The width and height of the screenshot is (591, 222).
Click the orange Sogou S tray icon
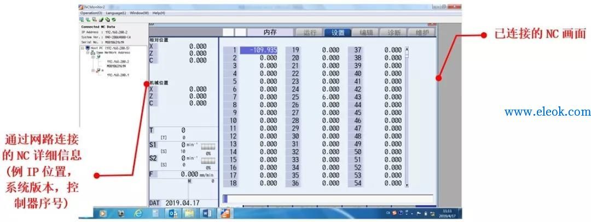pyautogui.click(x=394, y=213)
